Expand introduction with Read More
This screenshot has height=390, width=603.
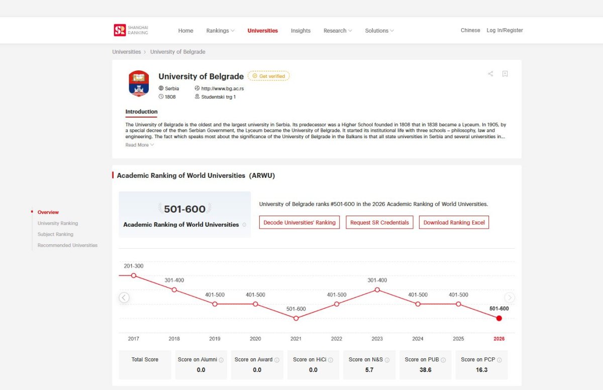click(x=140, y=145)
